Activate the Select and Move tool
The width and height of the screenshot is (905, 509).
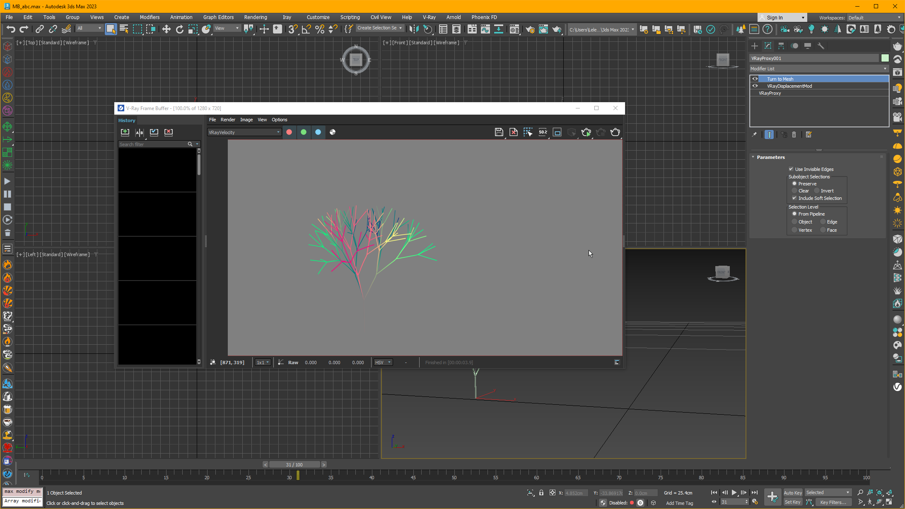click(166, 29)
